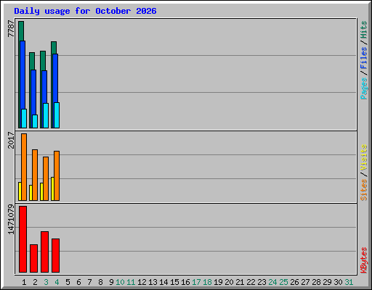Click the orange Visits bar for day 3

pos(46,178)
